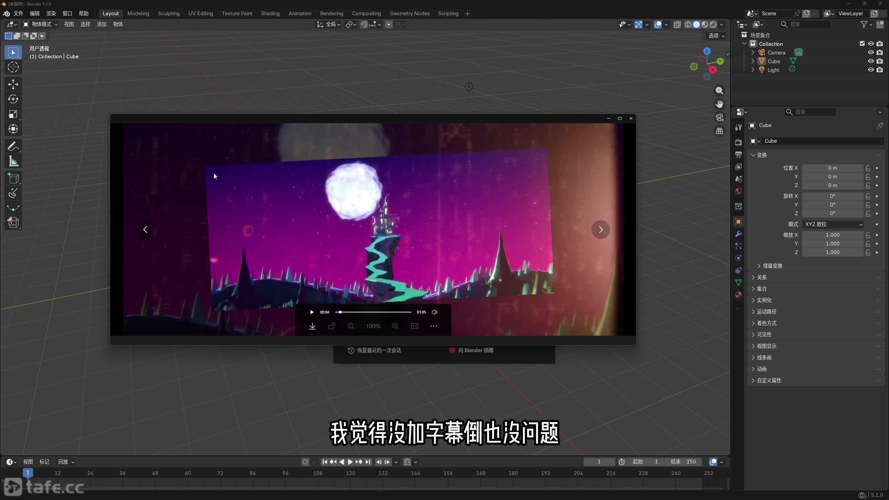889x500 pixels.
Task: Uncheck the Collection exclude checkbox
Action: 862,44
